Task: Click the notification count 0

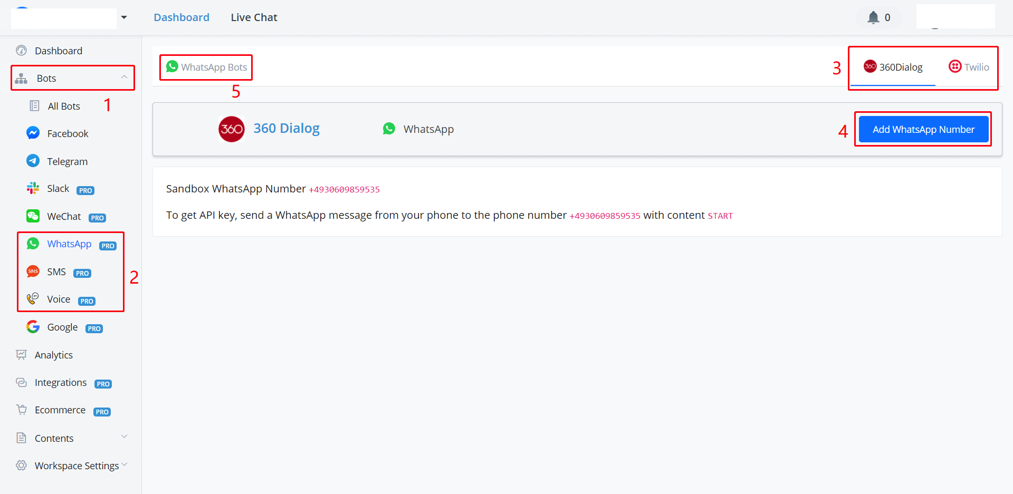Action: point(887,17)
